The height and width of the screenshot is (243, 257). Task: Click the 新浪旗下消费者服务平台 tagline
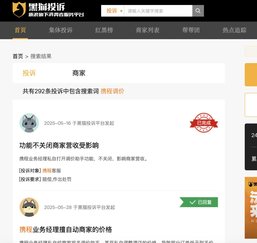[56, 15]
